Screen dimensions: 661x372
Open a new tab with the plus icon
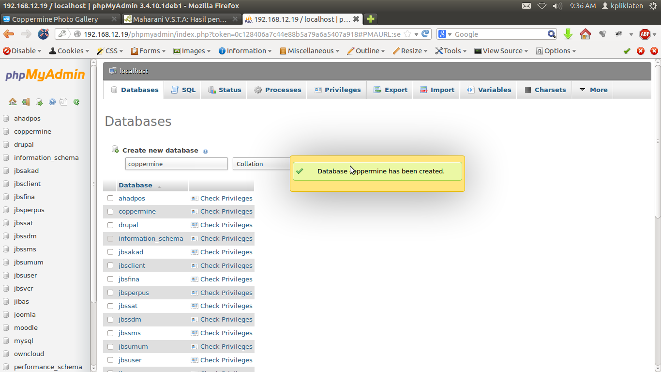[x=371, y=19]
